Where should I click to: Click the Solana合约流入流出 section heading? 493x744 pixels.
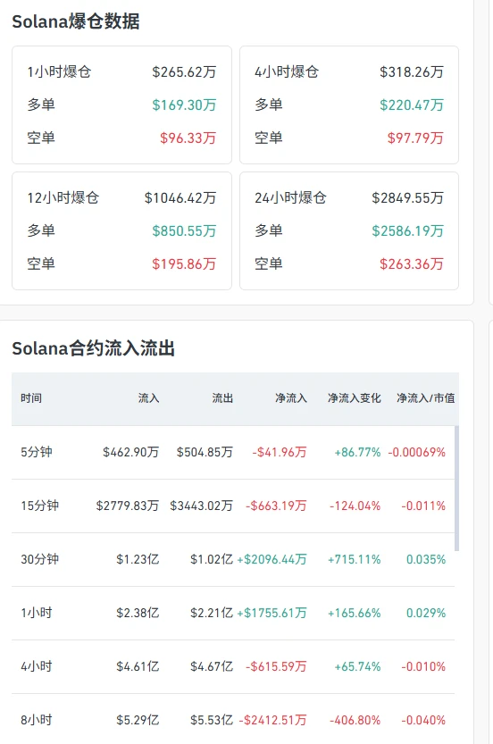pyautogui.click(x=94, y=348)
